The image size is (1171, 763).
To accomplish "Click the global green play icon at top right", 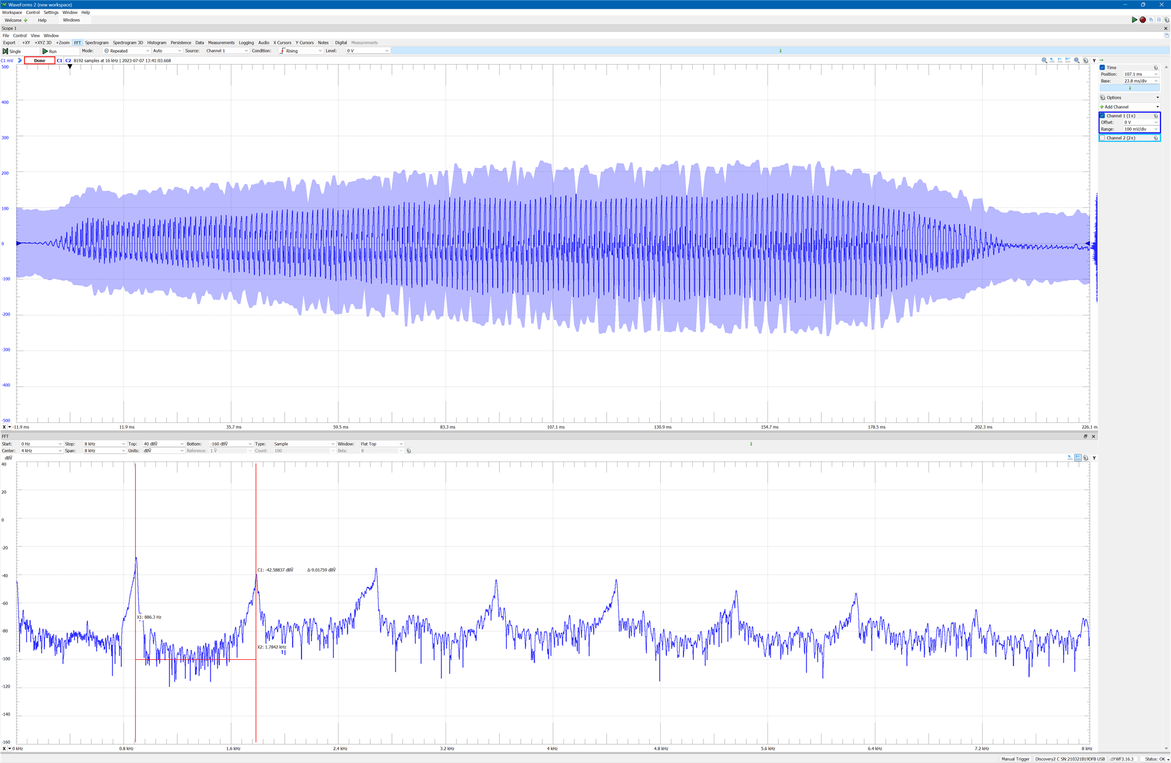I will 1134,20.
